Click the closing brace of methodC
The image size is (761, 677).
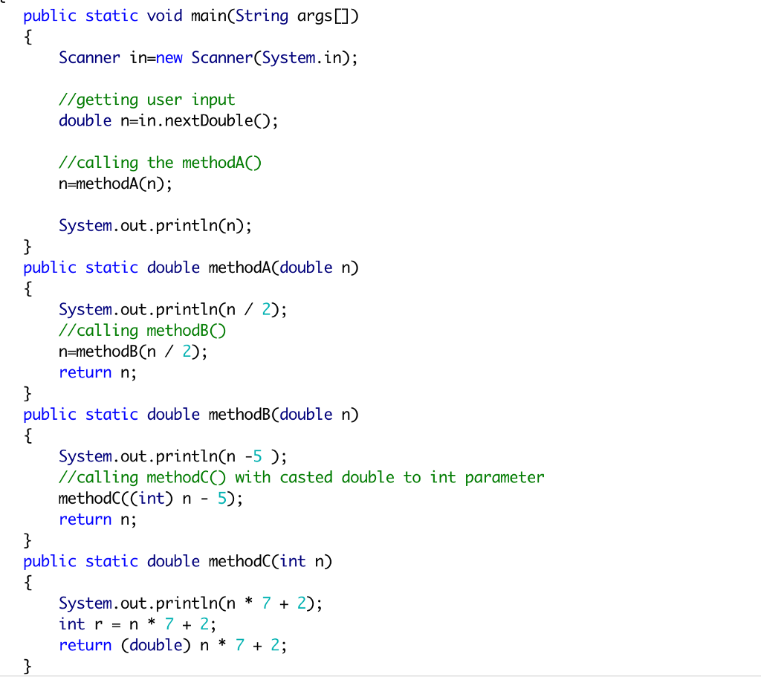(x=27, y=666)
